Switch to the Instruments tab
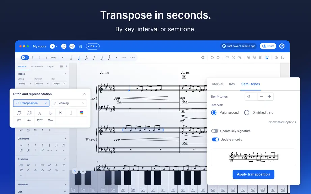 [37, 66]
